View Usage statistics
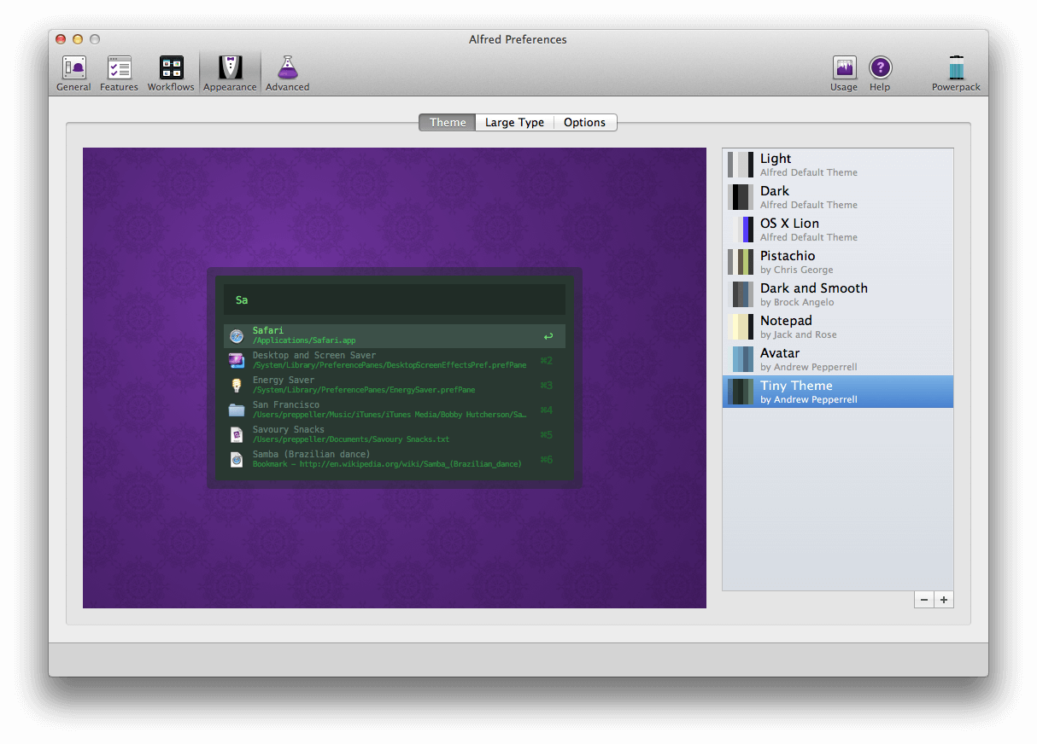This screenshot has height=744, width=1037. pyautogui.click(x=844, y=72)
